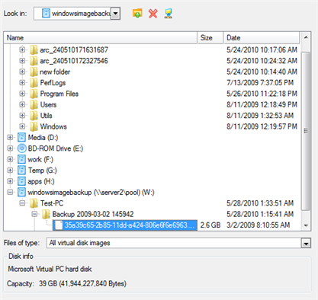Click the drive icon in Look in box
The width and height of the screenshot is (318, 300).
[46, 13]
